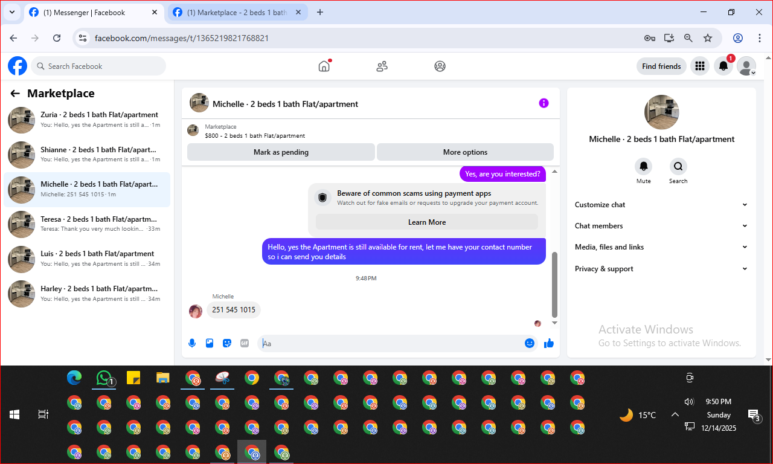Expand the Privacy & support section
The height and width of the screenshot is (464, 773).
[x=661, y=269]
